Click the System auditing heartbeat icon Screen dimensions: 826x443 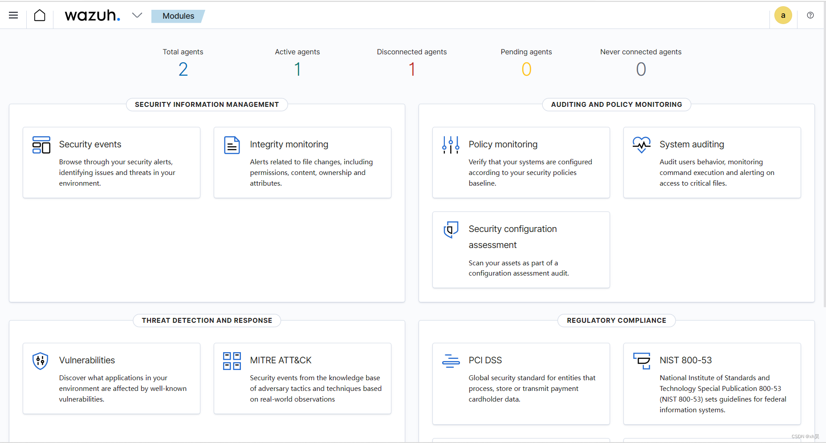642,145
